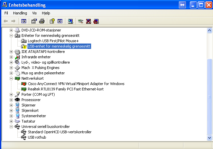The width and height of the screenshot is (213, 149).
Task: Open Properties via toolbar icon
Action: click(x=34, y=21)
